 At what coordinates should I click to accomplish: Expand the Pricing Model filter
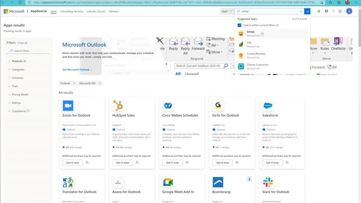click(18, 94)
